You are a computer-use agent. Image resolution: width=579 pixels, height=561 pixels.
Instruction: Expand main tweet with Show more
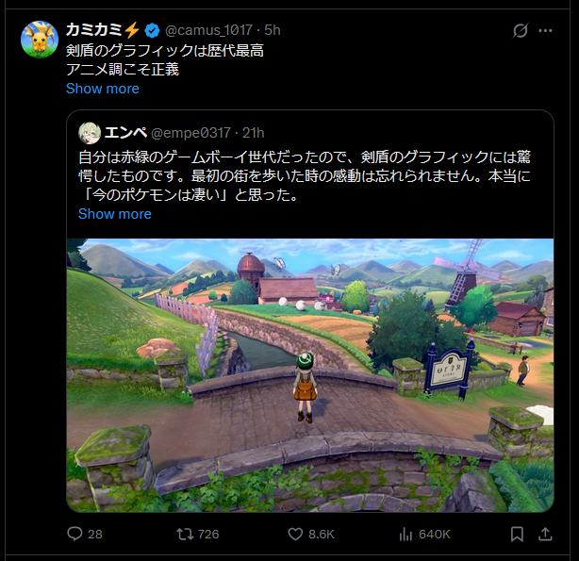[102, 89]
